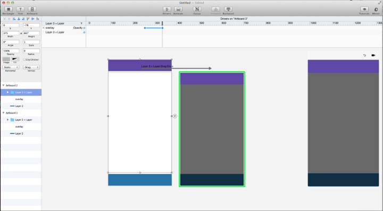Add a new Artboard from toolbar
Screen dimensions: 383x211
pyautogui.click(x=32, y=9)
